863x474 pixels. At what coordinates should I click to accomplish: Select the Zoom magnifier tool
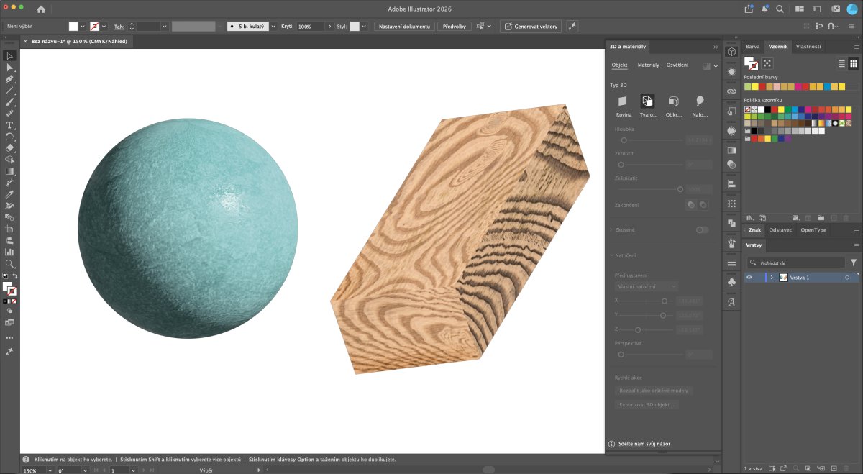coord(10,264)
